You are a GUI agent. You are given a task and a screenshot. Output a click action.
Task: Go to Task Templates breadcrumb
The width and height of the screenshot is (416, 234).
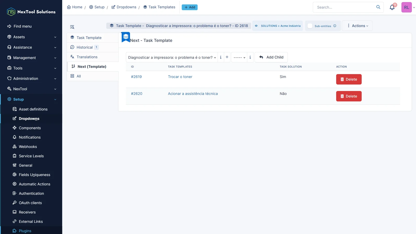[x=159, y=7]
